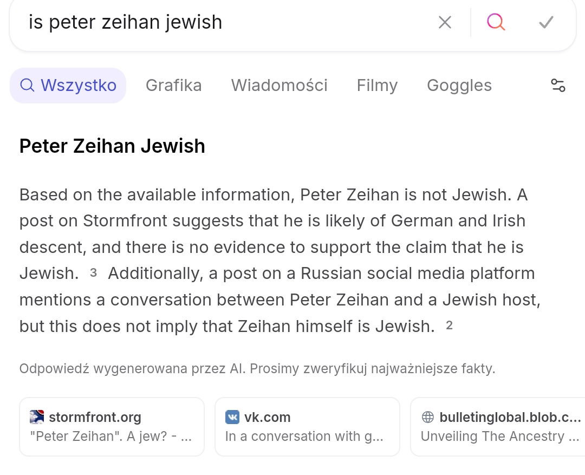
Task: Click the Peter Zeihan Jewish heading
Action: [x=112, y=146]
